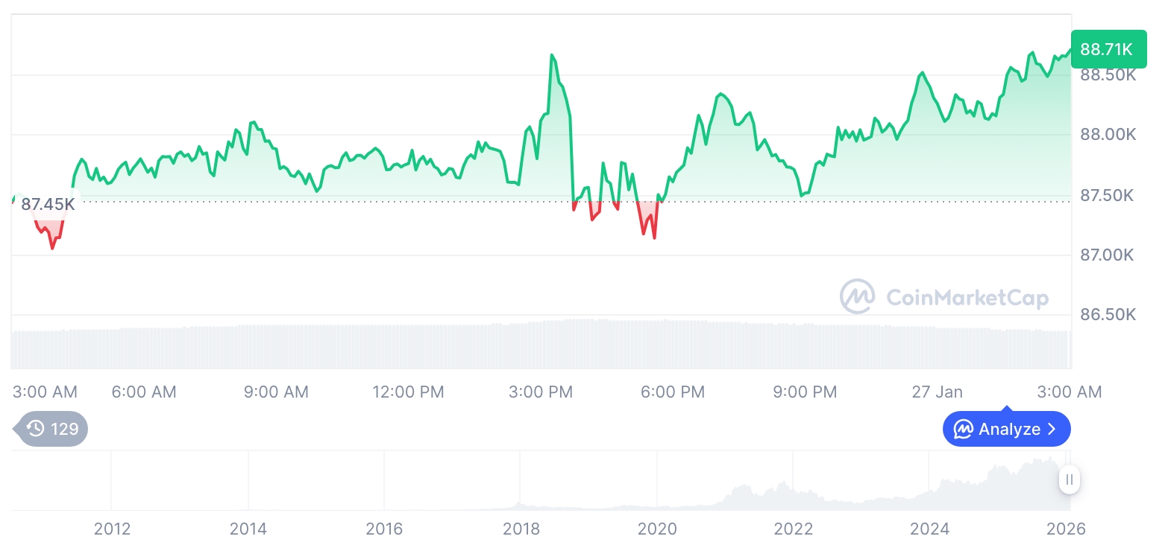This screenshot has height=545, width=1168.
Task: Grab the range slider handle at timeline end
Action: click(1070, 479)
